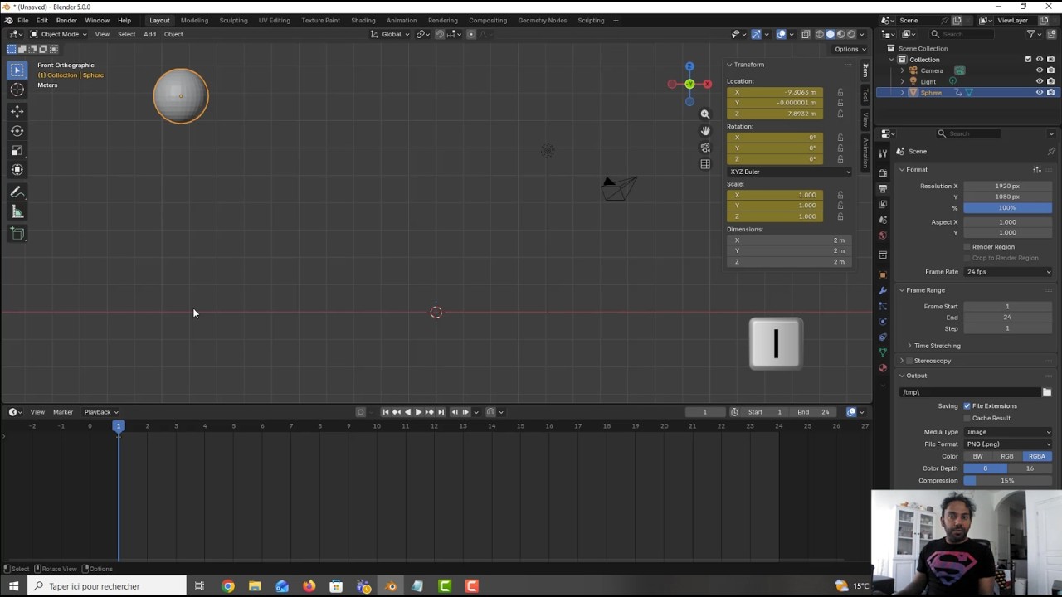Enable the Render Region checkbox
The image size is (1062, 597).
click(x=967, y=247)
